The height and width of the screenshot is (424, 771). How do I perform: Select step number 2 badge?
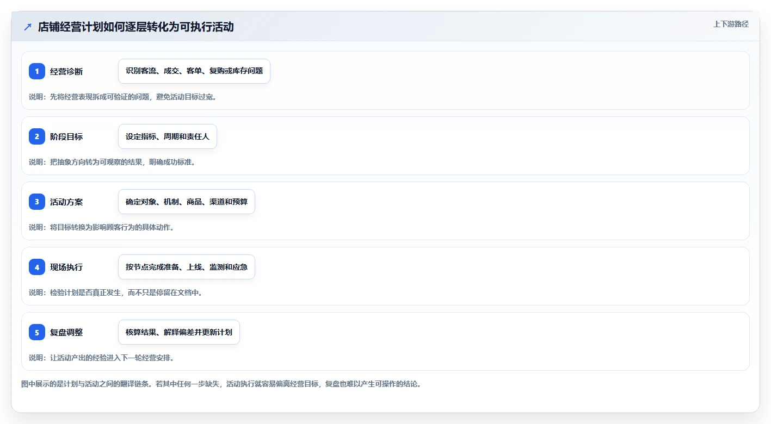coord(37,136)
